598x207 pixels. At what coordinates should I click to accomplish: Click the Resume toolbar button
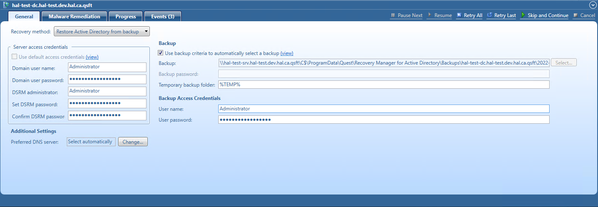pos(440,15)
